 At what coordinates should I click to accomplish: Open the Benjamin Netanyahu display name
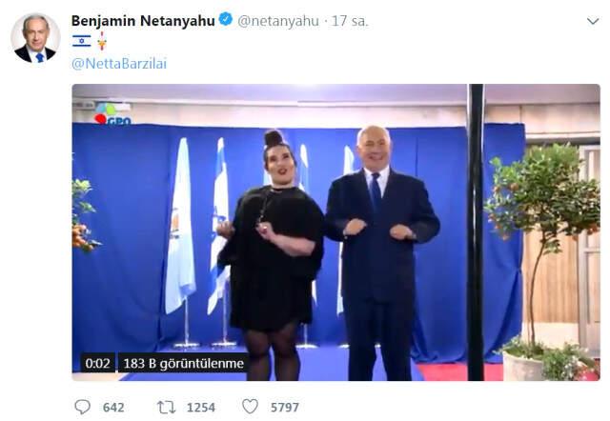143,21
